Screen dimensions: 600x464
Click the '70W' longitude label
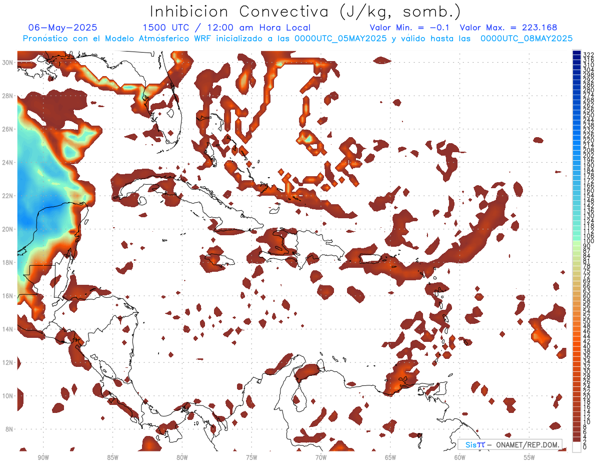(321, 457)
